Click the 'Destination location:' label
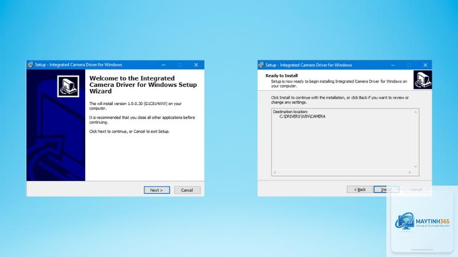 click(x=290, y=111)
